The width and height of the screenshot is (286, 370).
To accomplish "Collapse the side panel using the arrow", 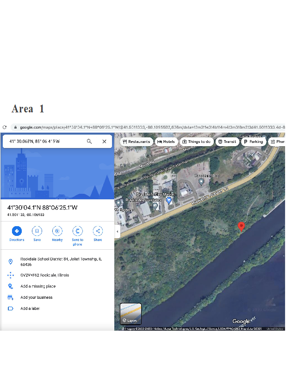I will click(x=118, y=231).
